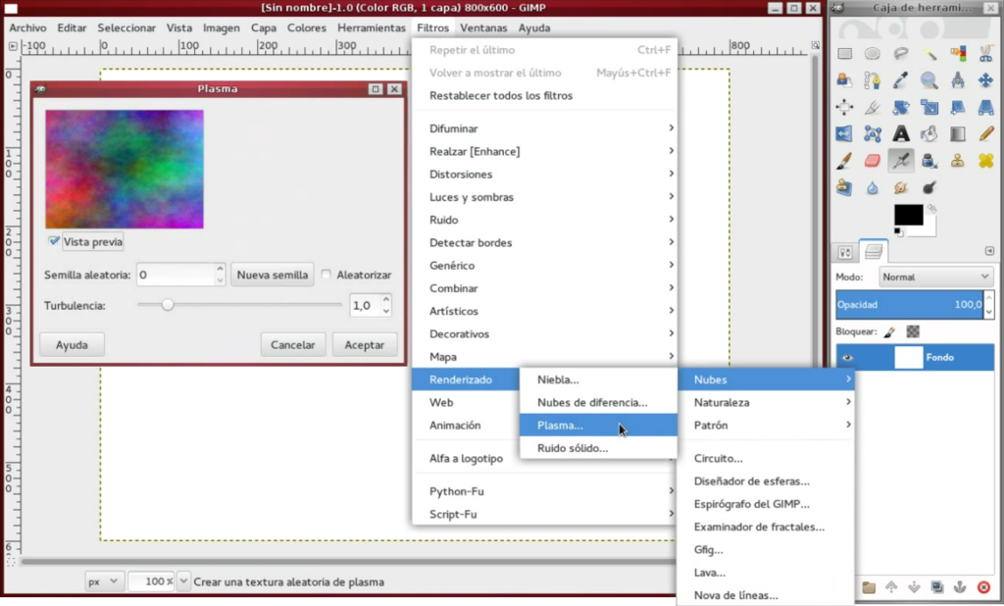1004x606 pixels.
Task: Select the Blend gradient tool
Action: click(x=958, y=133)
